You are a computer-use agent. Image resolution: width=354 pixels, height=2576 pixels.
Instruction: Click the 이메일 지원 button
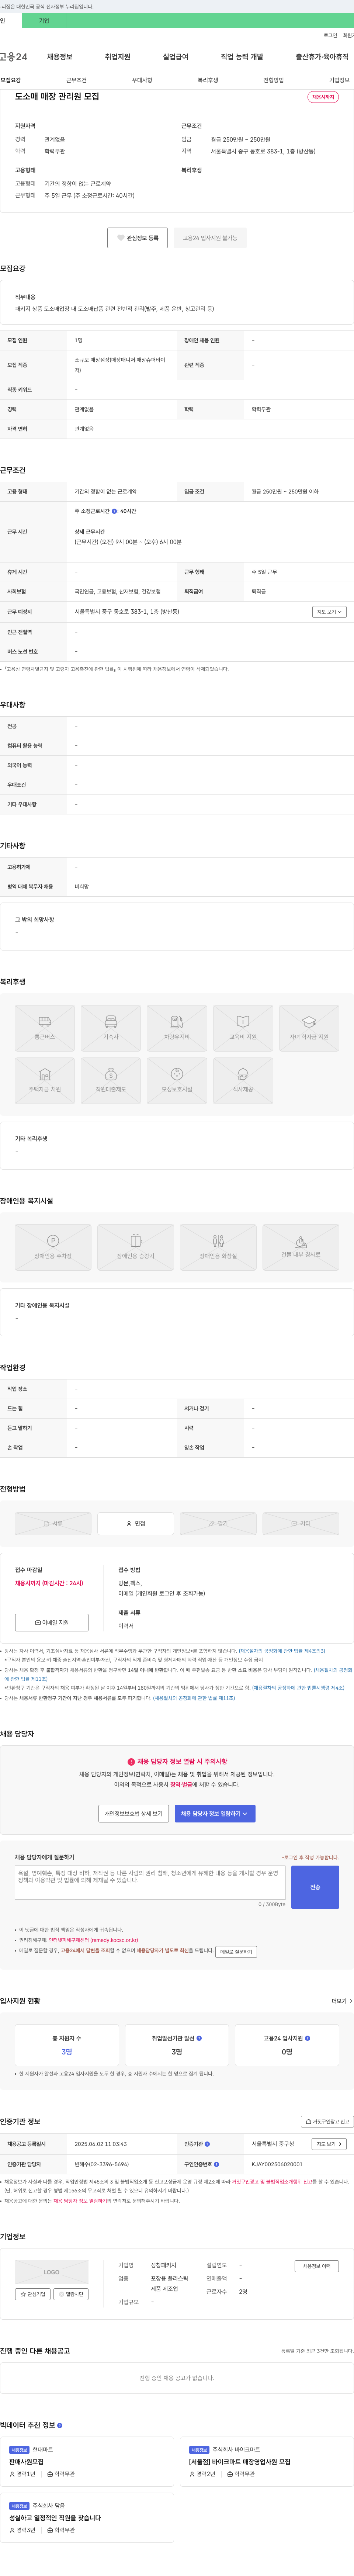(x=52, y=1622)
